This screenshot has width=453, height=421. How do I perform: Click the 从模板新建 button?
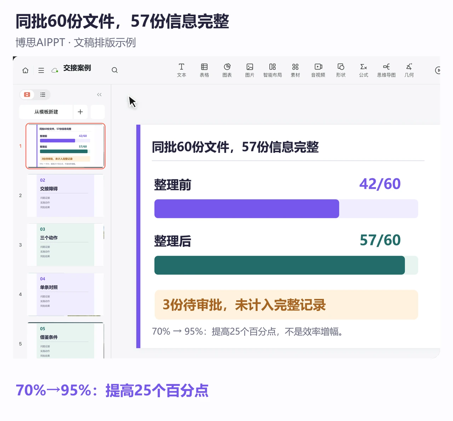click(x=46, y=112)
